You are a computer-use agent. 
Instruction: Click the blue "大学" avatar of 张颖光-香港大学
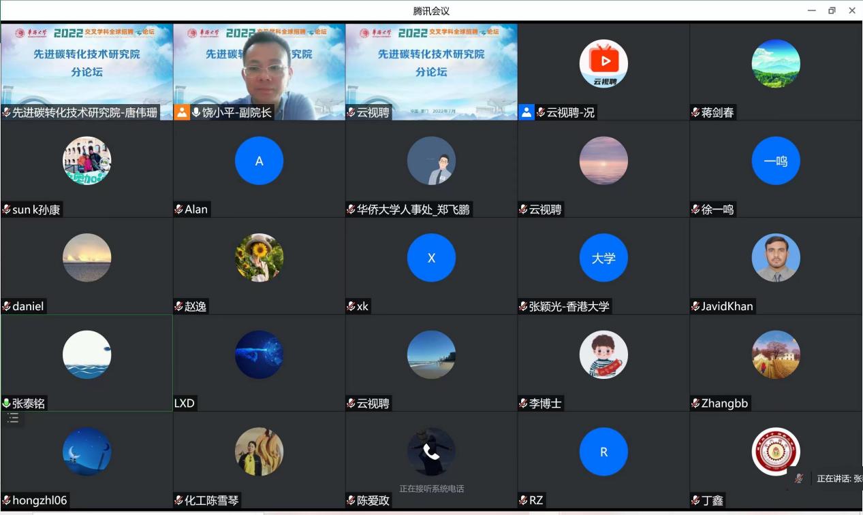pyautogui.click(x=603, y=258)
